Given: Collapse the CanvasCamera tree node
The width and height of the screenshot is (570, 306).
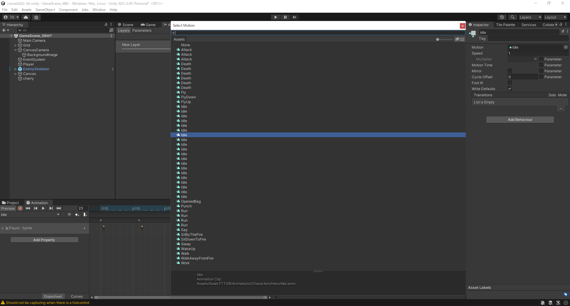Looking at the screenshot, I should tap(16, 50).
